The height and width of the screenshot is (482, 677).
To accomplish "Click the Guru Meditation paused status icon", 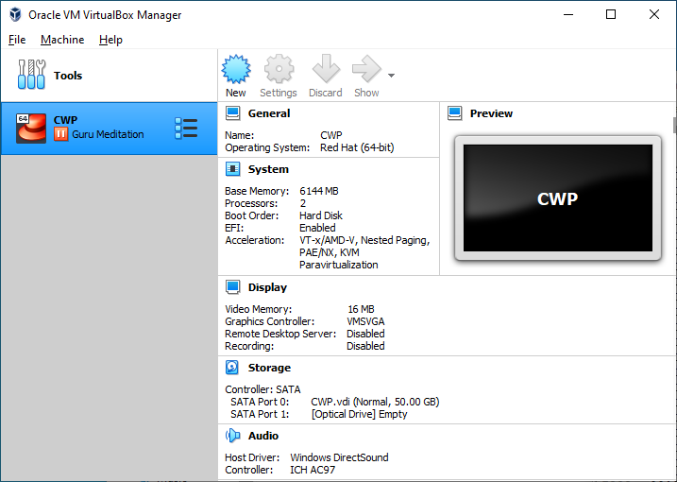I will [x=60, y=134].
